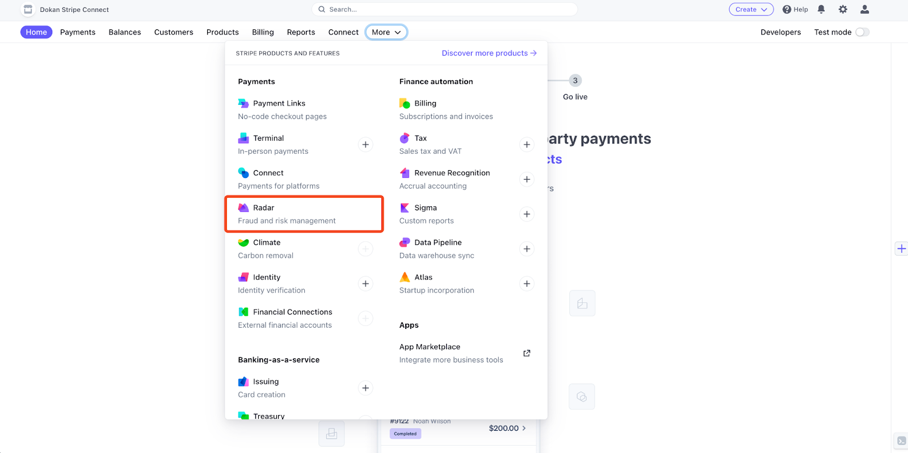Click the Climate product icon
This screenshot has width=908, height=453.
pos(243,242)
